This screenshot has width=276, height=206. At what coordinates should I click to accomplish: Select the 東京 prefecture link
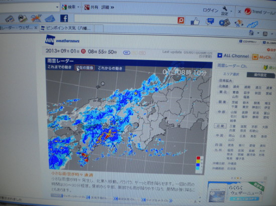click(x=245, y=107)
